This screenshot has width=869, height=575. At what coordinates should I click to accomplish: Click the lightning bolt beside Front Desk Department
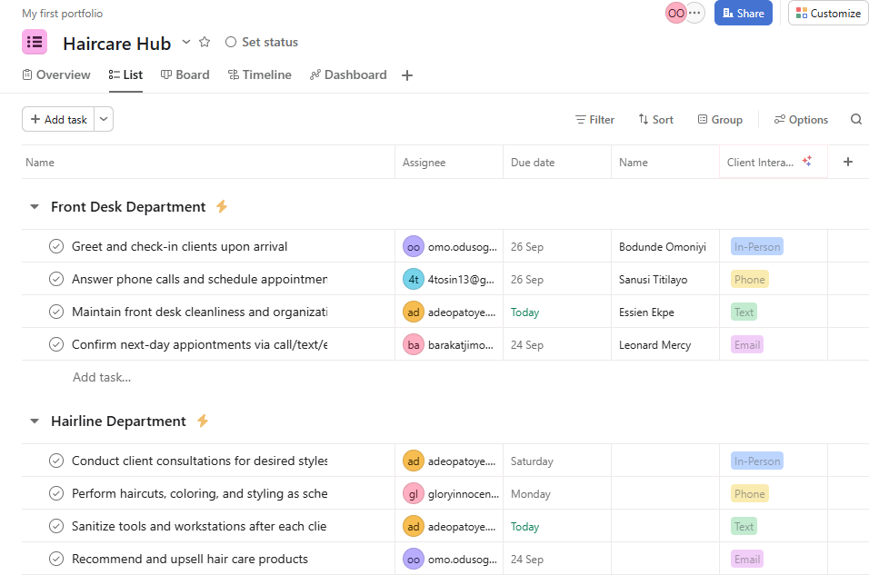(221, 207)
